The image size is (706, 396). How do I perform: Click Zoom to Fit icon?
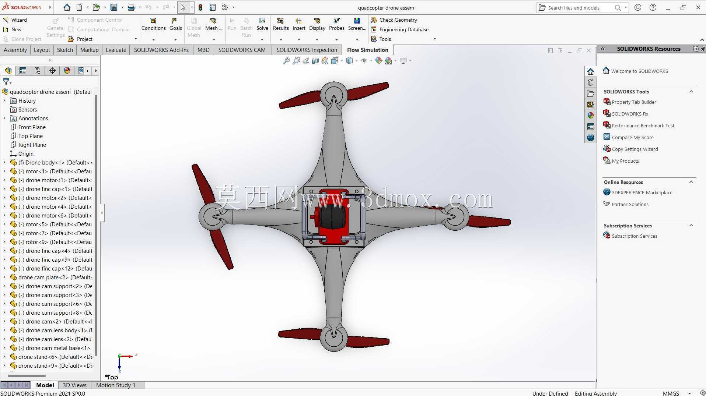coord(286,61)
